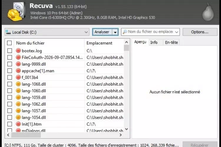Check the box for lang-1062.dll
The width and height of the screenshot is (221, 147).
pos(10,104)
